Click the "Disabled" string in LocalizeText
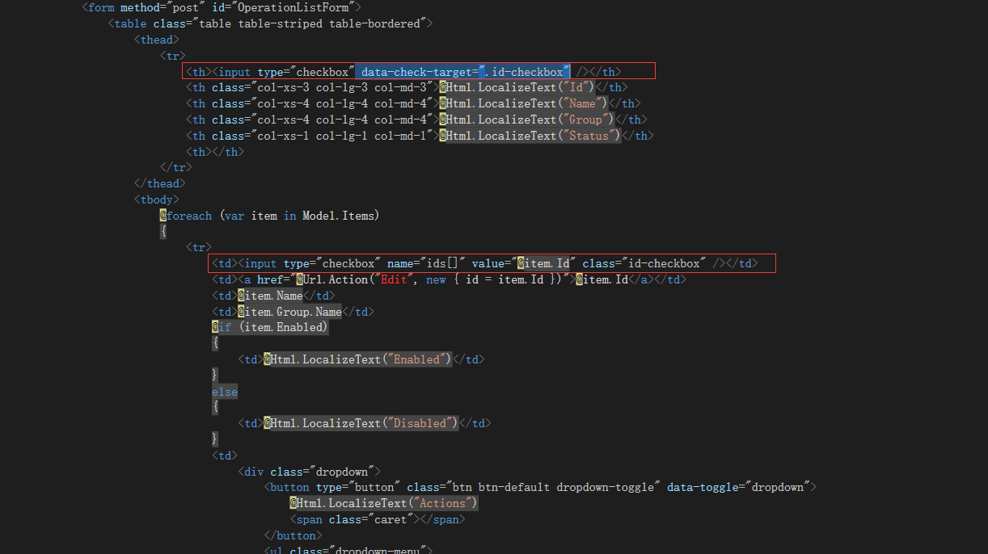Screen dimensions: 988x554 pyautogui.click(x=420, y=423)
